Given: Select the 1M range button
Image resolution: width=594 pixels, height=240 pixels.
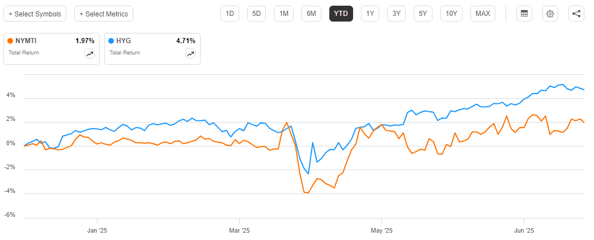Looking at the screenshot, I should (x=283, y=14).
